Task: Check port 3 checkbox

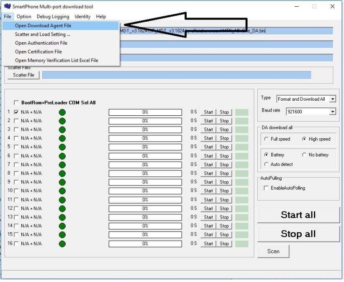Action: pos(16,130)
